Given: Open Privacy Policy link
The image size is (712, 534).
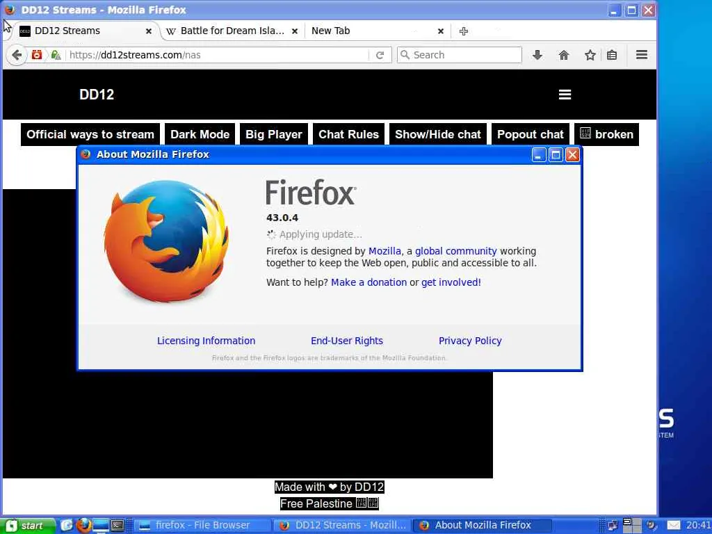Looking at the screenshot, I should (x=470, y=341).
